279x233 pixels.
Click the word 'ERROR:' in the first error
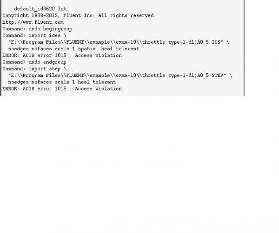tap(11, 55)
